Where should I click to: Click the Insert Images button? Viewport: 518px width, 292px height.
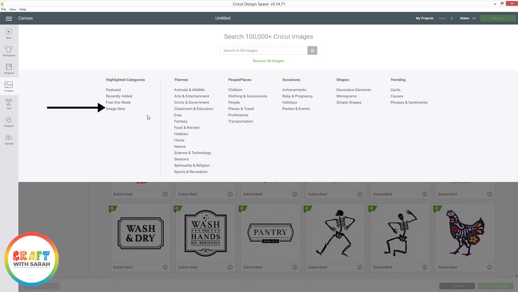[495, 286]
